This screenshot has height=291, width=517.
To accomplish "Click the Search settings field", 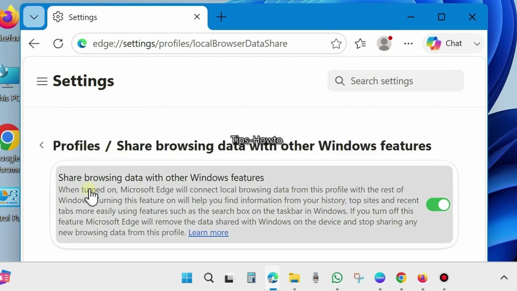I will tap(396, 81).
